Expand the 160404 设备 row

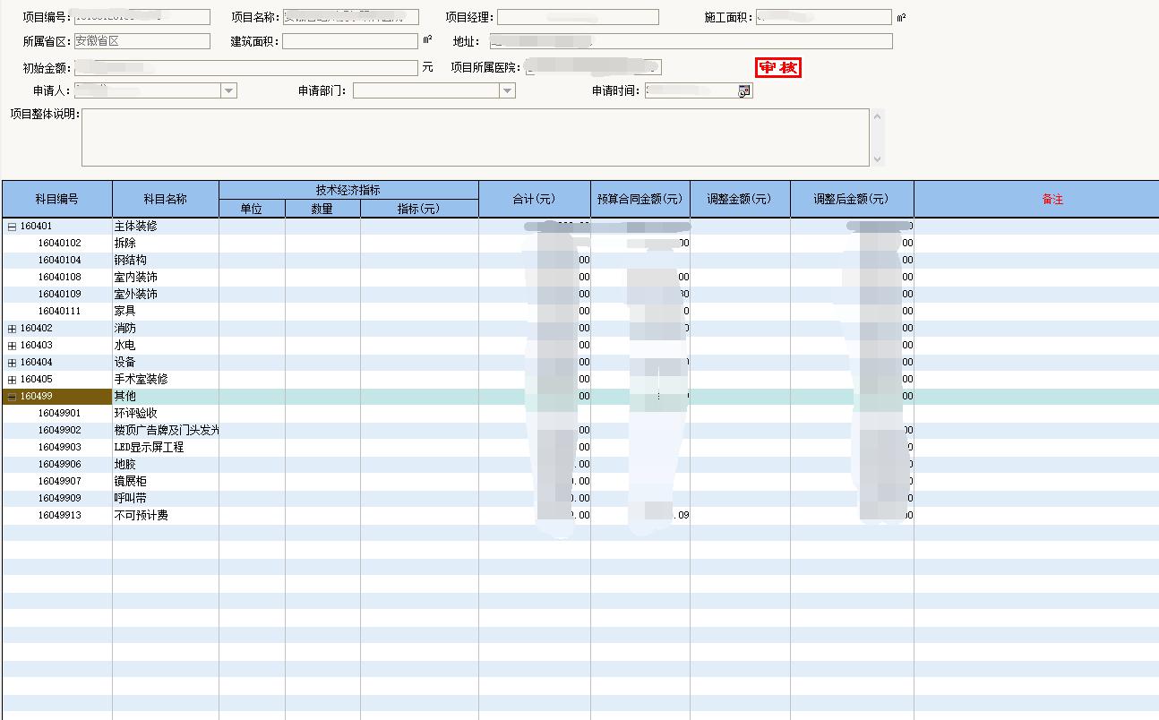pyautogui.click(x=12, y=363)
